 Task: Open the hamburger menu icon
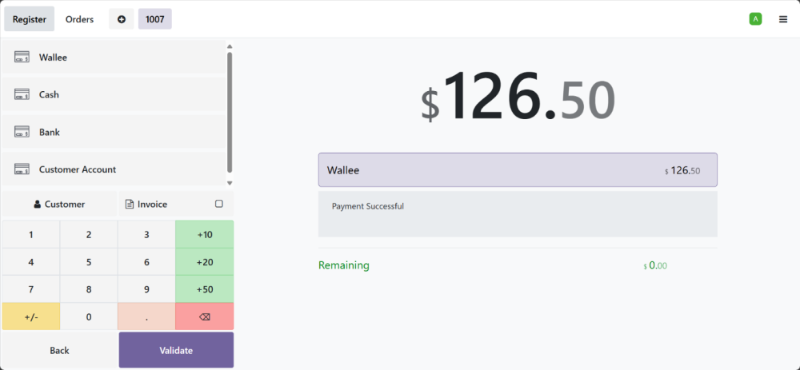point(783,19)
